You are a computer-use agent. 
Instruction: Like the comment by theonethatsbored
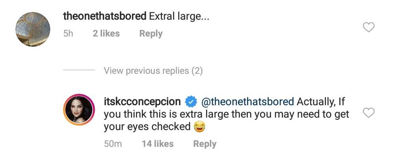tap(368, 27)
